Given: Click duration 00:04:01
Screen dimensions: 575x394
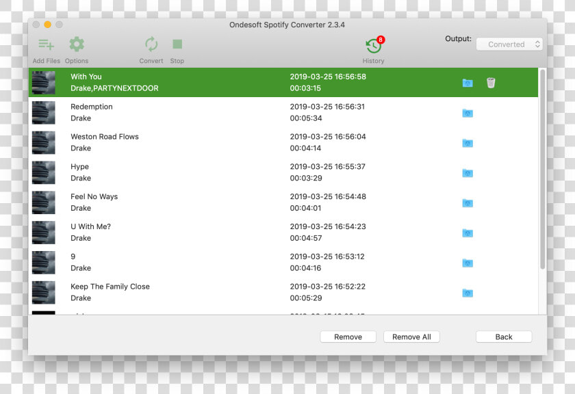Looking at the screenshot, I should [x=305, y=208].
